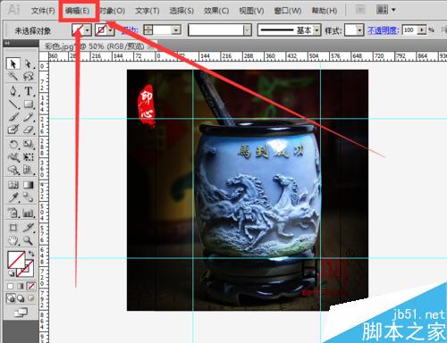The height and width of the screenshot is (343, 447).
Task: Select the Zoom magnifier tool
Action: click(x=29, y=240)
